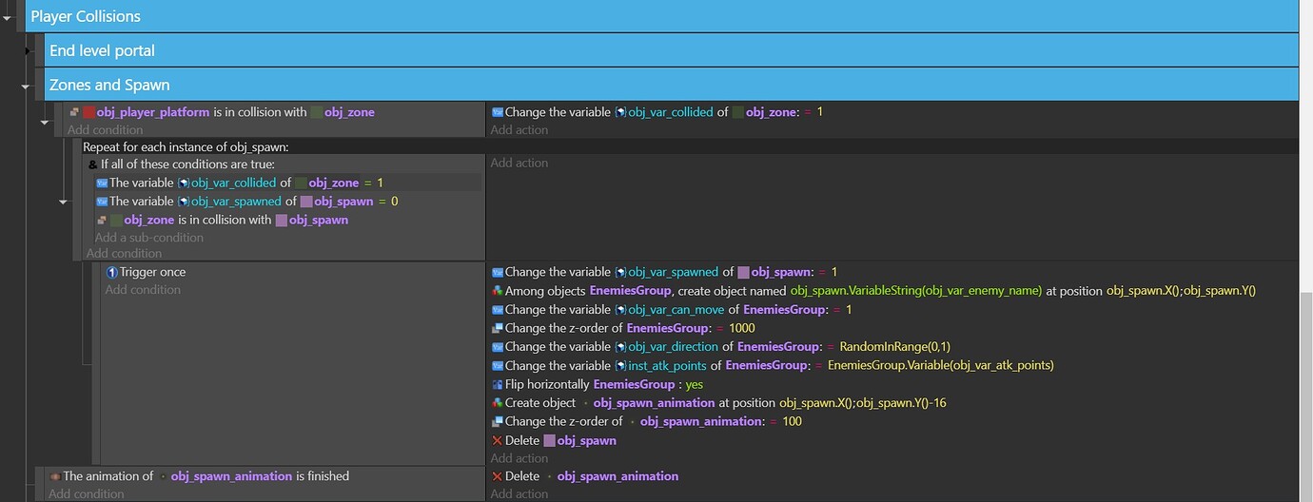Image resolution: width=1313 pixels, height=502 pixels.
Task: Select the 'End level portal' group title
Action: tap(102, 50)
